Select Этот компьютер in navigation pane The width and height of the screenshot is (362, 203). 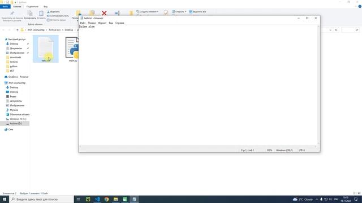coord(16,83)
